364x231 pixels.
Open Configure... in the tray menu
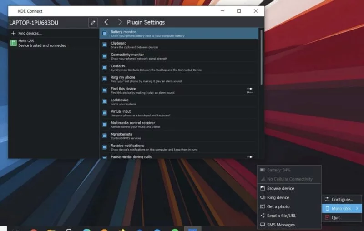[342, 200]
